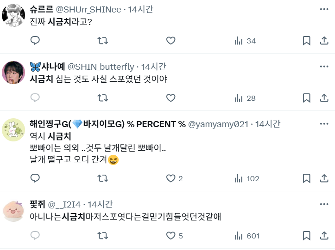Reply to the @yamyamy021 tweet

point(35,178)
